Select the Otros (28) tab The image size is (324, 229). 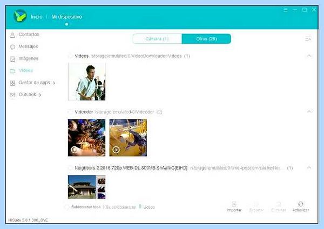[206, 39]
